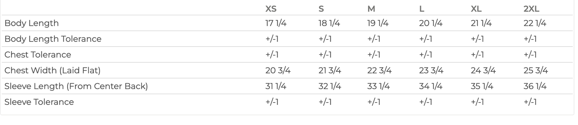Click the M size column header
578x125 pixels.
coord(371,9)
